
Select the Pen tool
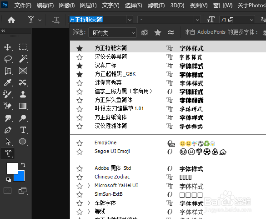pyautogui.click(x=8, y=130)
